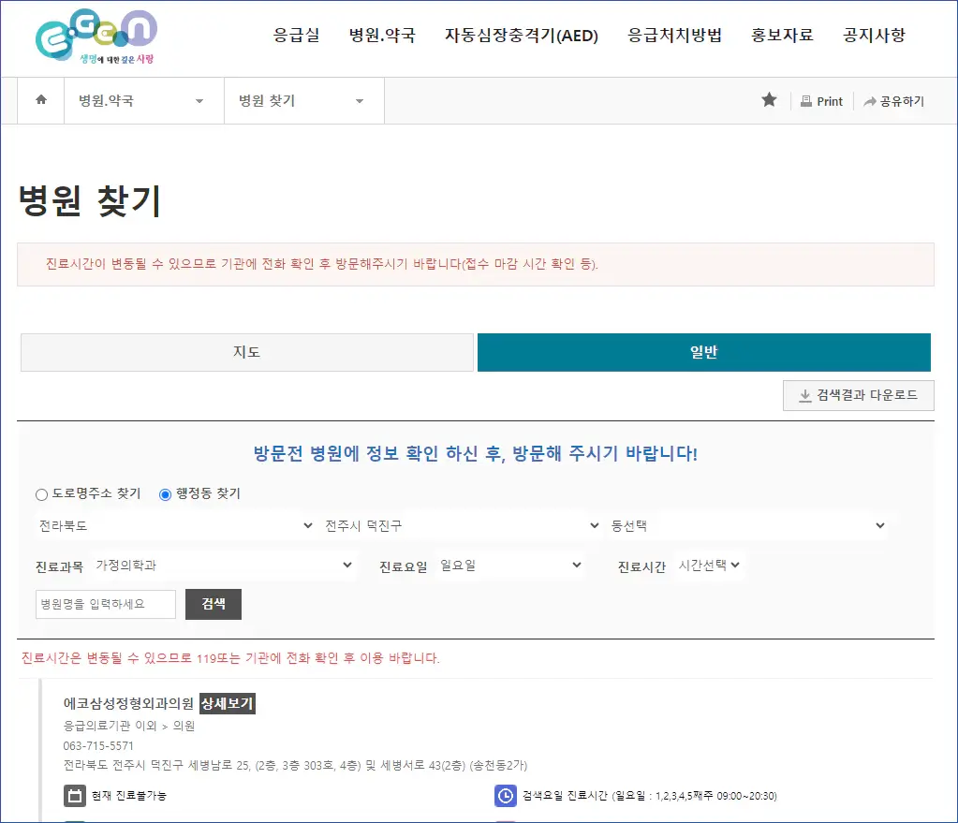Click the 병원명을 입력하세요 input field
958x823 pixels.
coord(103,604)
